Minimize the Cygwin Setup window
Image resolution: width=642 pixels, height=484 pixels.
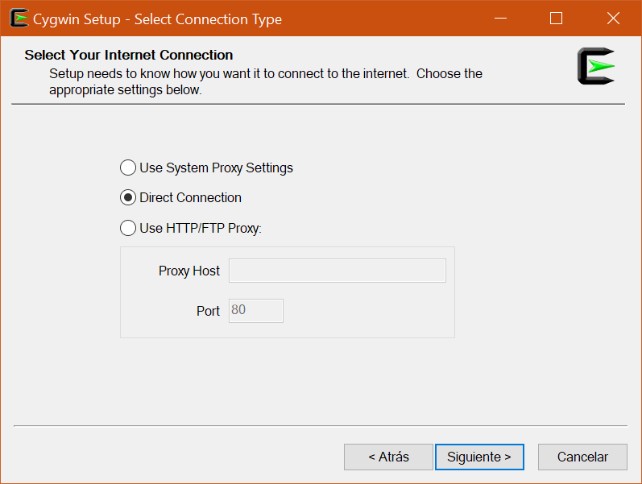point(500,19)
